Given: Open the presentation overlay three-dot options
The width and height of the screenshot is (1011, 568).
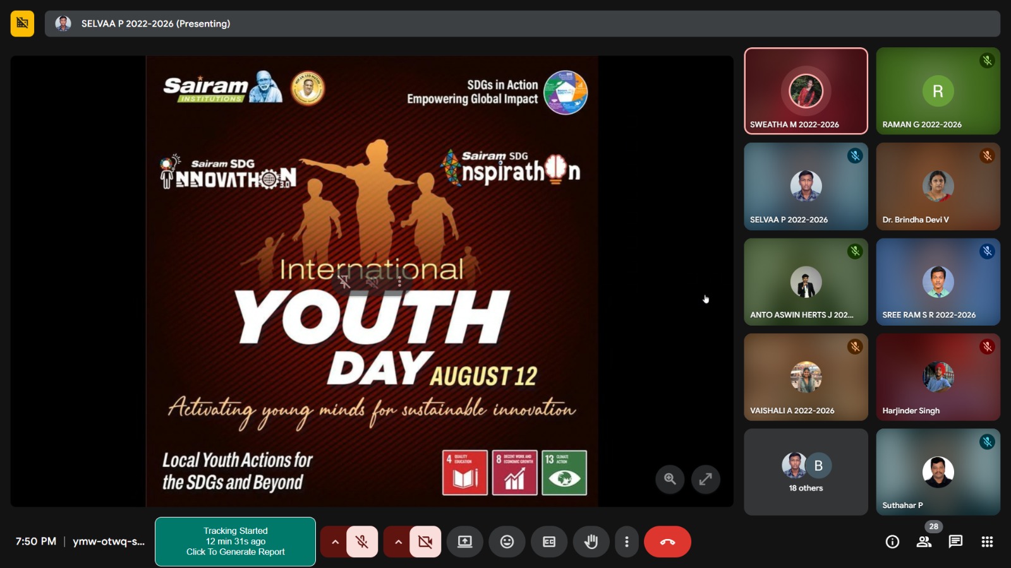Looking at the screenshot, I should point(399,281).
